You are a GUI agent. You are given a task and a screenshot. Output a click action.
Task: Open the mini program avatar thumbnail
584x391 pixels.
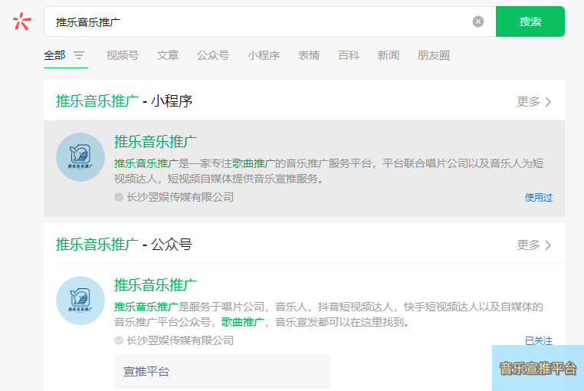(80, 157)
